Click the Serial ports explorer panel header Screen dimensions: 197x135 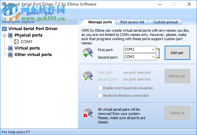(39, 22)
